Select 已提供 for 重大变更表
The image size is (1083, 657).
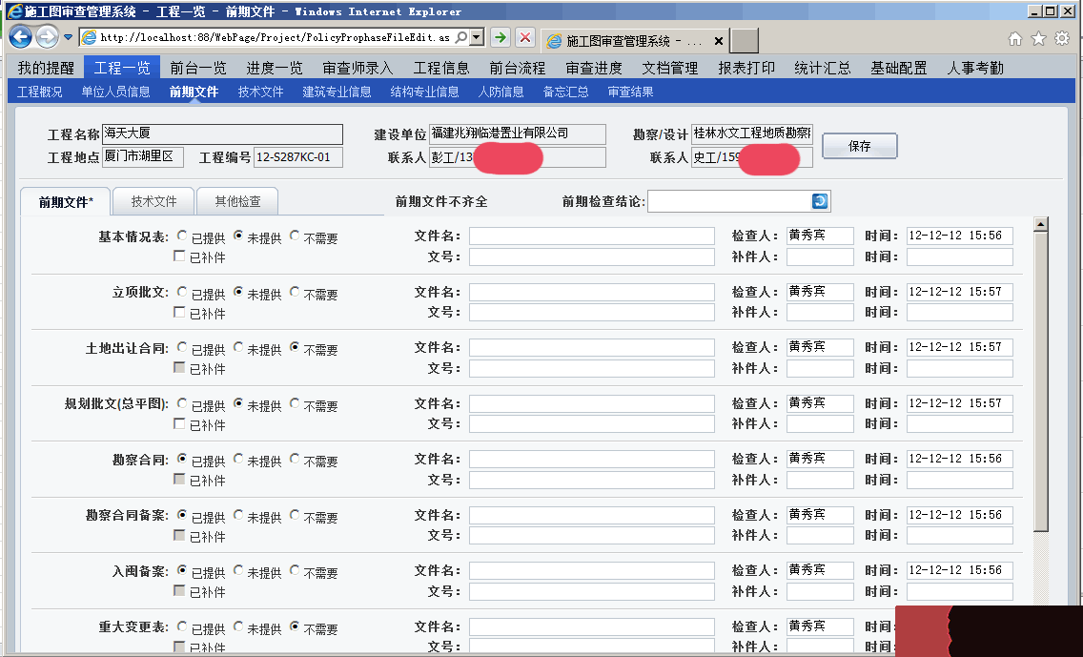182,626
